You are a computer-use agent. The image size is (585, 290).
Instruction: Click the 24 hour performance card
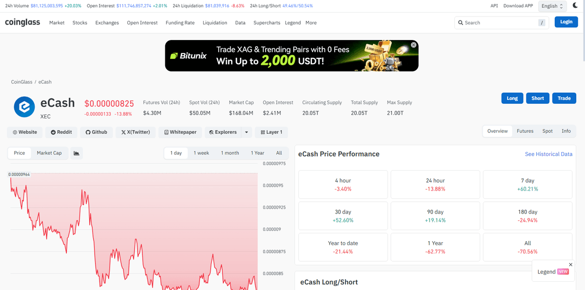click(x=435, y=184)
